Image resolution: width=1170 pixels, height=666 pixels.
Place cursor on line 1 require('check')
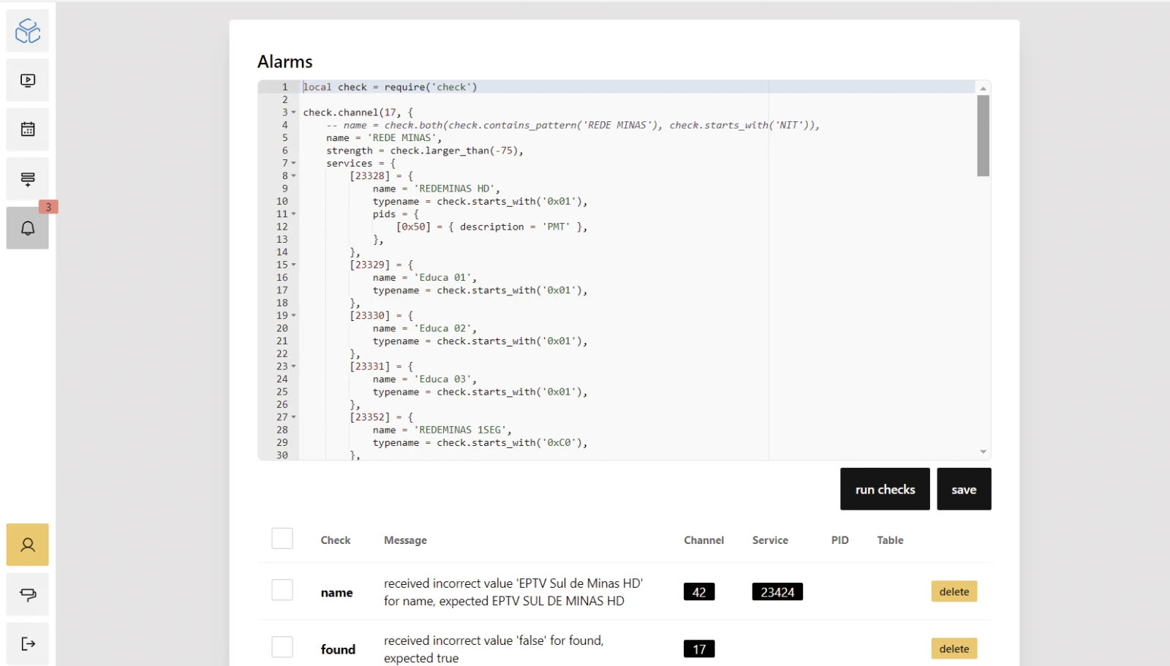(431, 87)
